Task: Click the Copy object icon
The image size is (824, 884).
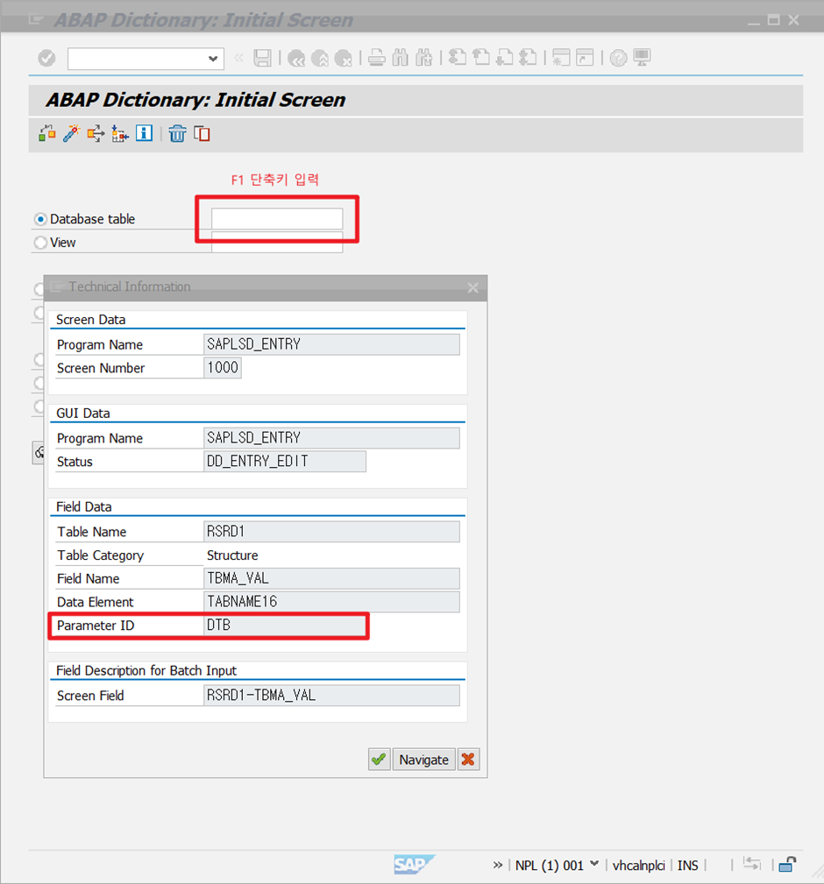Action: point(202,134)
